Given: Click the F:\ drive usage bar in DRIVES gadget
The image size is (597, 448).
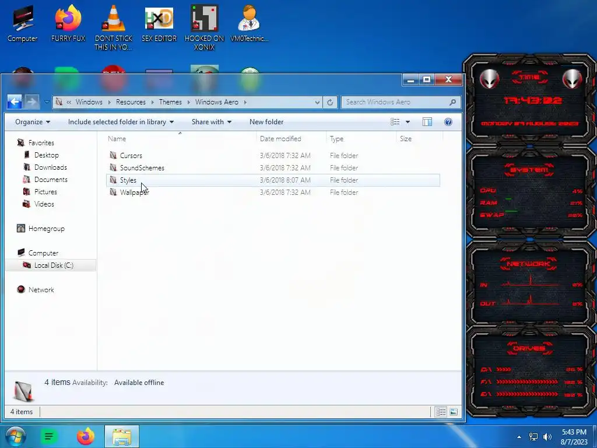Looking at the screenshot, I should click(527, 381).
